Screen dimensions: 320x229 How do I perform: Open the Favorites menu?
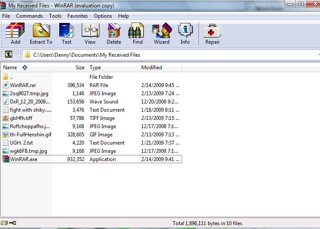tap(77, 16)
